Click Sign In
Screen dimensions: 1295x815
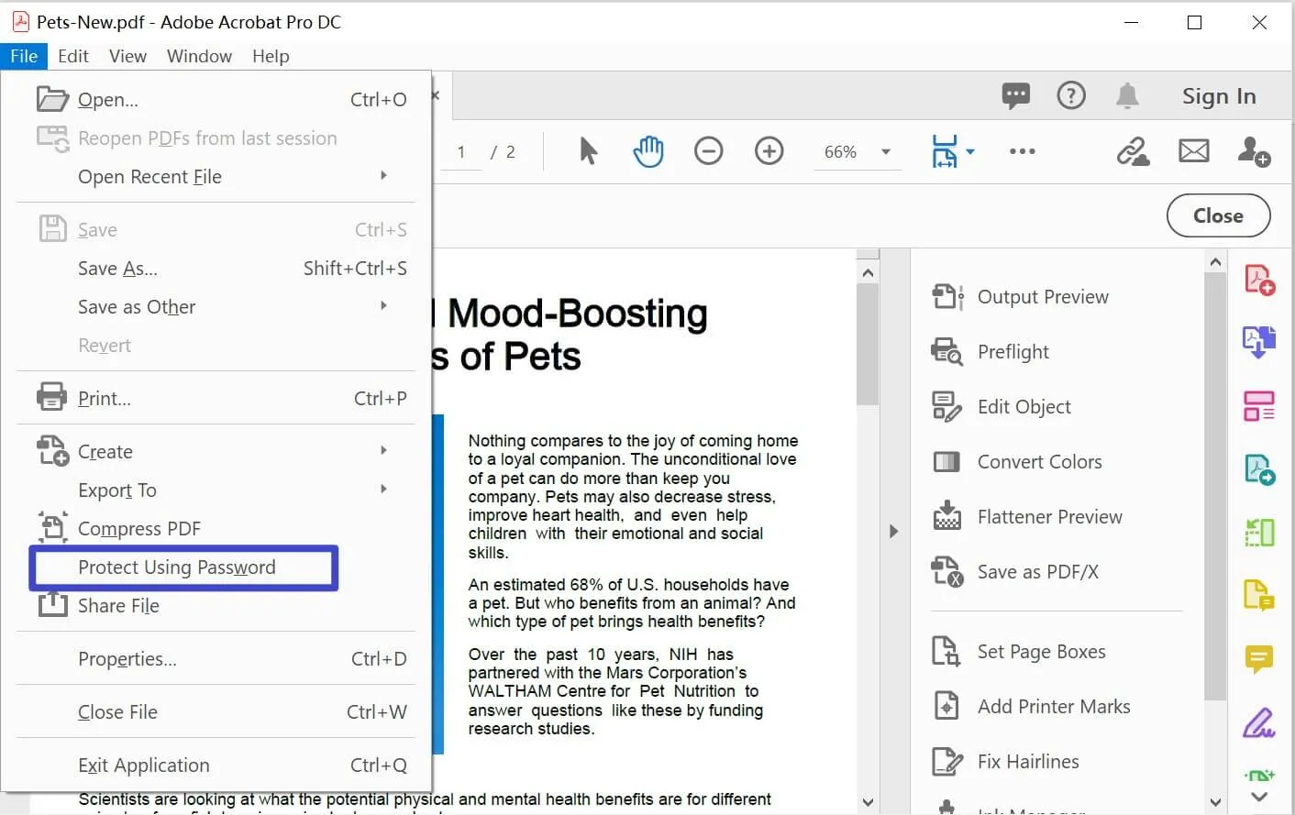point(1218,96)
